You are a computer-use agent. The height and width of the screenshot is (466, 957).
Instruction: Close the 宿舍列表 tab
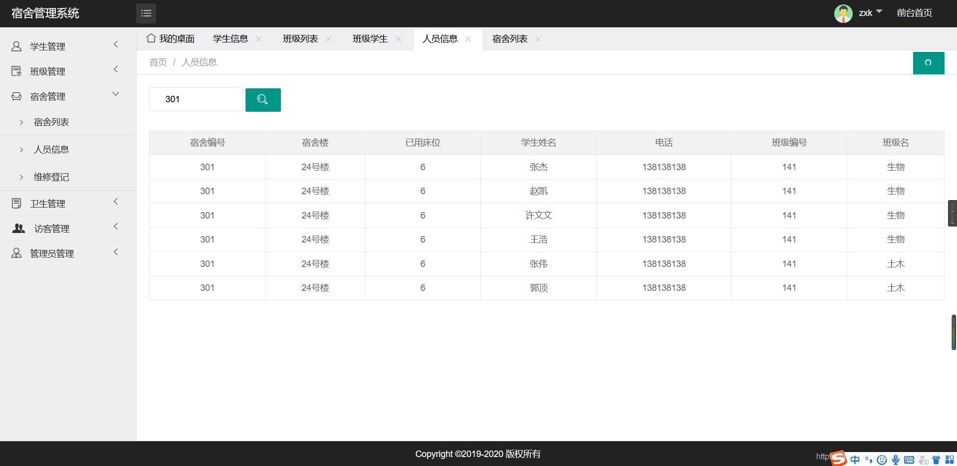pos(538,39)
